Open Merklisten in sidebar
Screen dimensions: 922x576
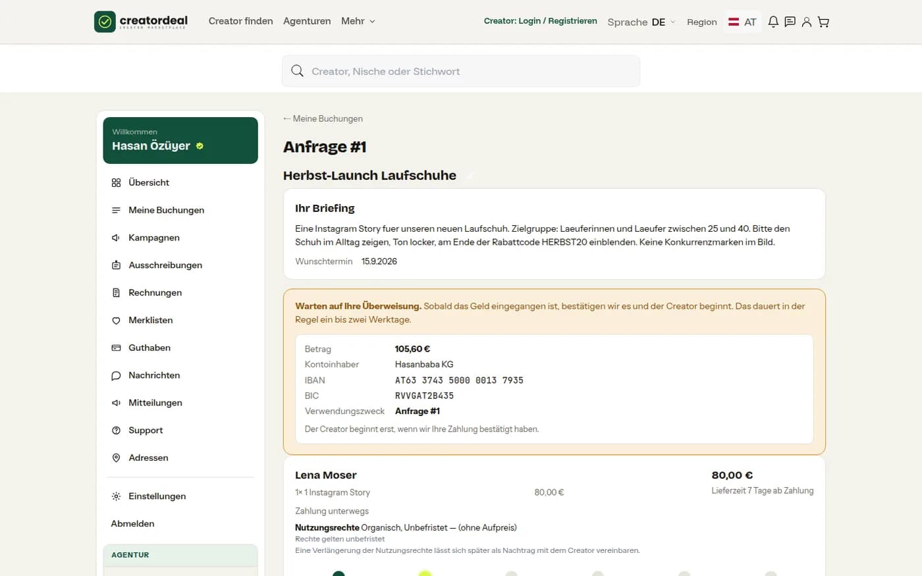point(180,320)
